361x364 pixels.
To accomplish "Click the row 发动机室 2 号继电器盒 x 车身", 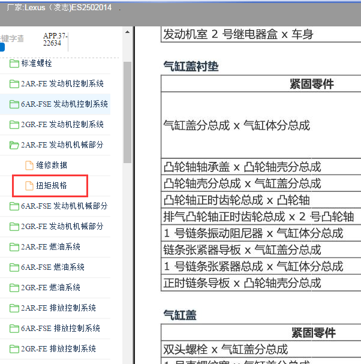I will click(x=261, y=34).
